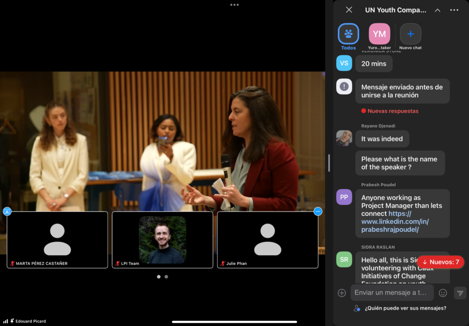The image size is (469, 326).
Task: Collapse chat panel using the up chevron
Action: tap(437, 10)
